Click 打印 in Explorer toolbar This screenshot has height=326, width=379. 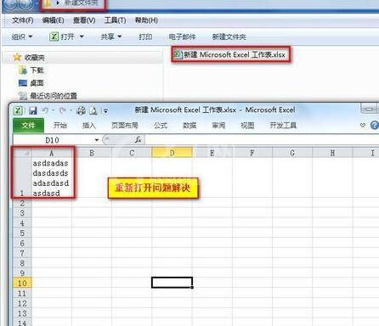(145, 37)
